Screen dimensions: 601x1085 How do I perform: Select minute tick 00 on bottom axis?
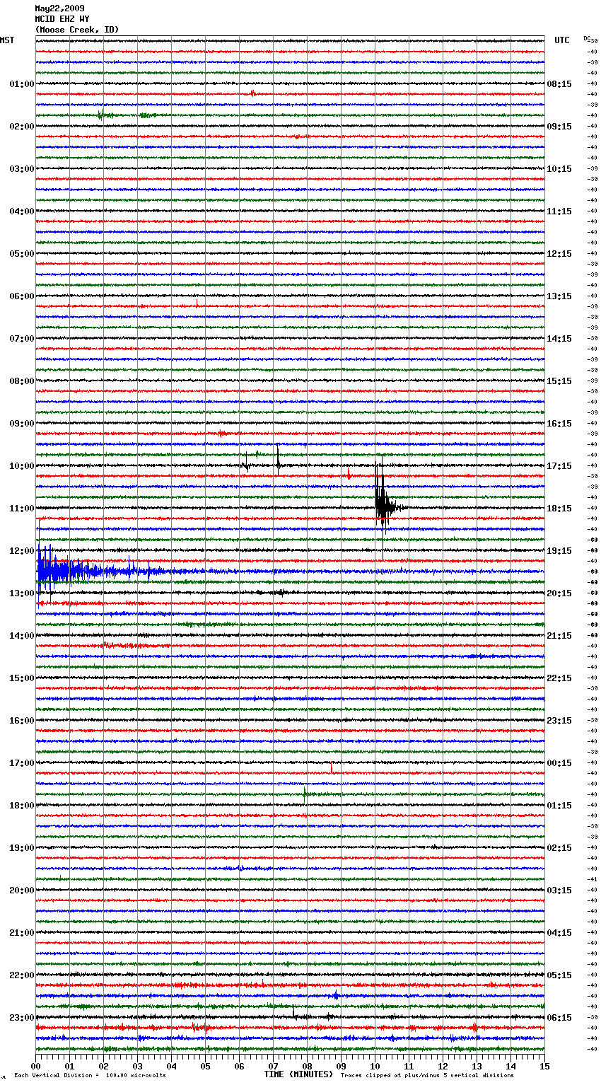(x=35, y=1066)
